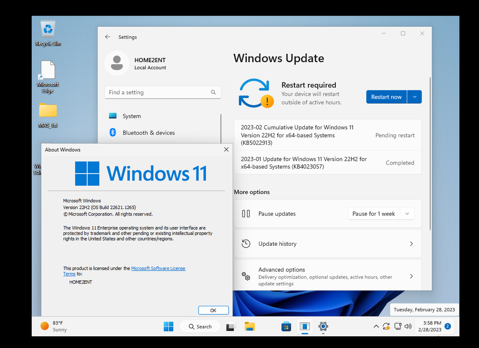The height and width of the screenshot is (348, 479).
Task: Click the Settings window title
Action: click(128, 37)
